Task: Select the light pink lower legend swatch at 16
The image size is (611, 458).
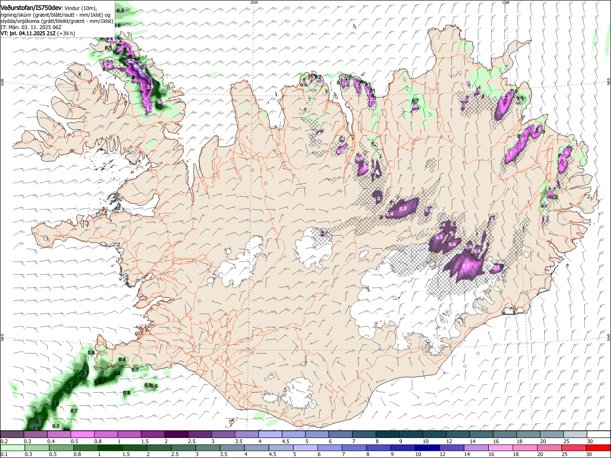Action: coord(500,448)
